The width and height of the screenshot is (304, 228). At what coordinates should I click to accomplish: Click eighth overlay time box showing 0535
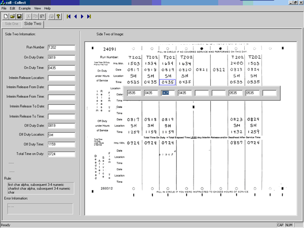(x=252, y=93)
